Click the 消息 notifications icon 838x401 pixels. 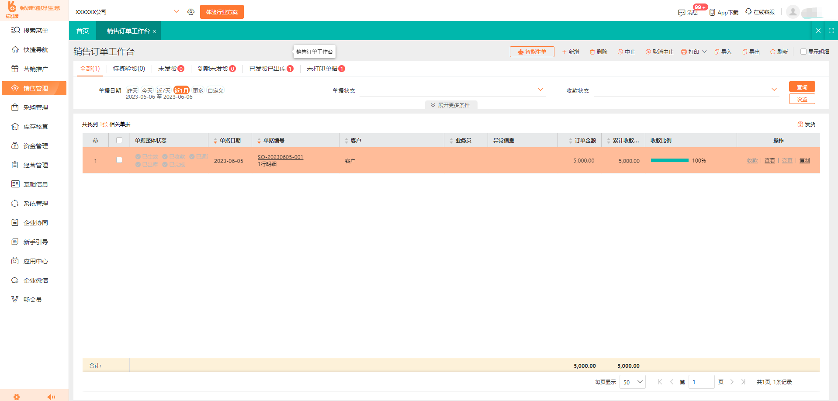(x=687, y=13)
